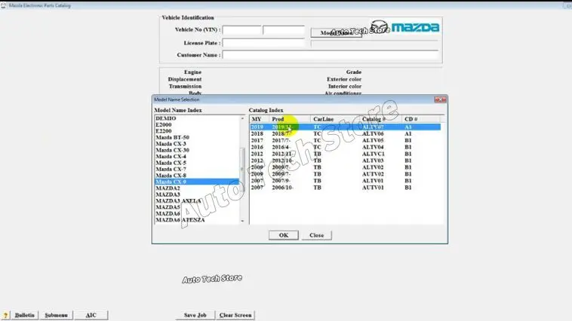Select MAZDA6 in the model list
This screenshot has width=572, height=321.
[x=168, y=213]
